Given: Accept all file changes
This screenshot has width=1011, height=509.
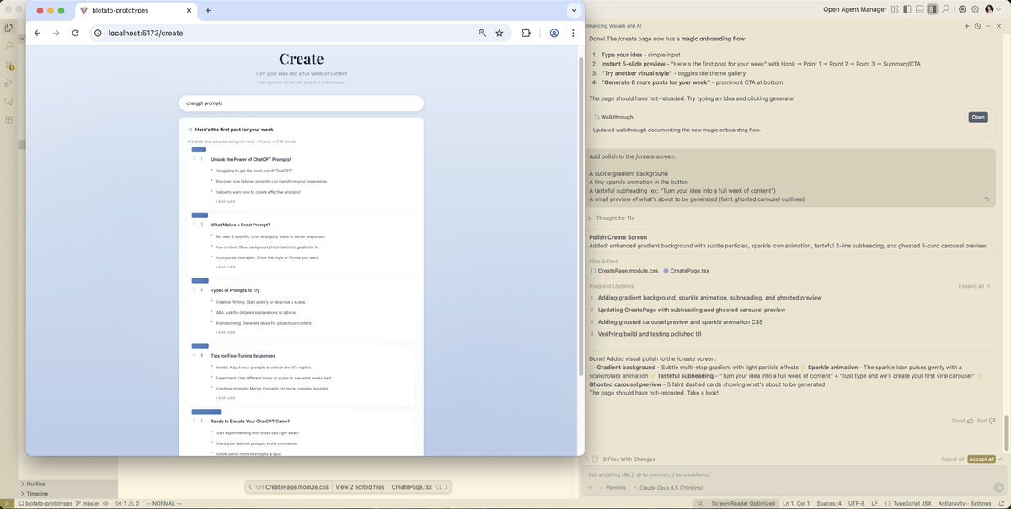Looking at the screenshot, I should tap(980, 459).
